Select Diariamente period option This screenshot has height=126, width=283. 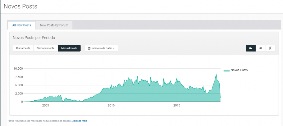23,48
